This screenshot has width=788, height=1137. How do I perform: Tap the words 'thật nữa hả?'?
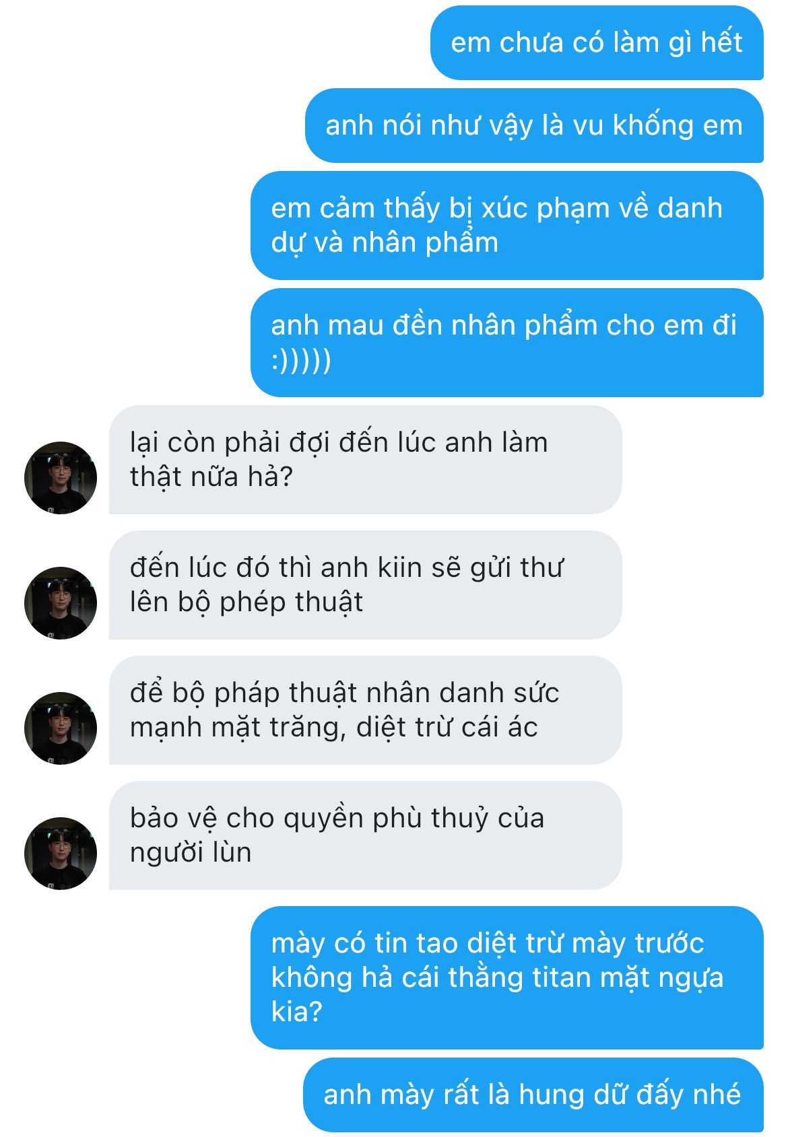(211, 477)
